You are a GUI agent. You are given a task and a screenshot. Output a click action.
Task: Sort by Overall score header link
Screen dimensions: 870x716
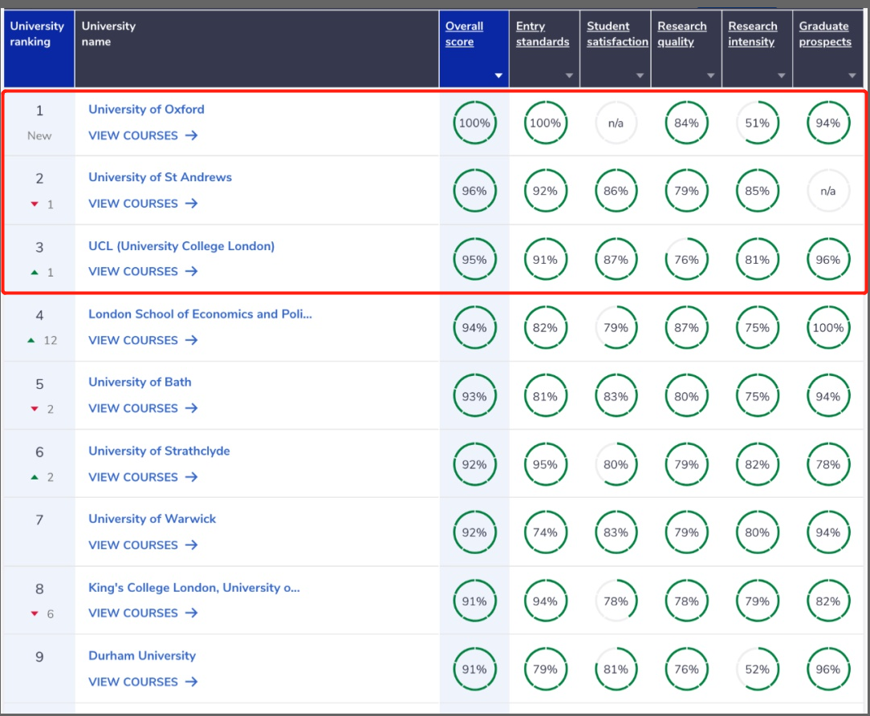465,34
